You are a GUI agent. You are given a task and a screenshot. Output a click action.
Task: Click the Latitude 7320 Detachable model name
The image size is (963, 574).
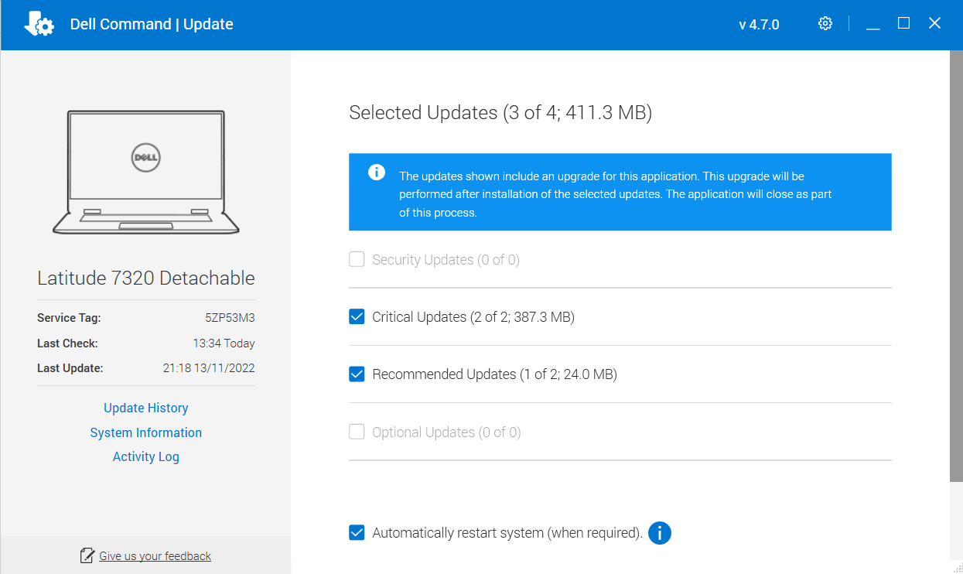[146, 278]
